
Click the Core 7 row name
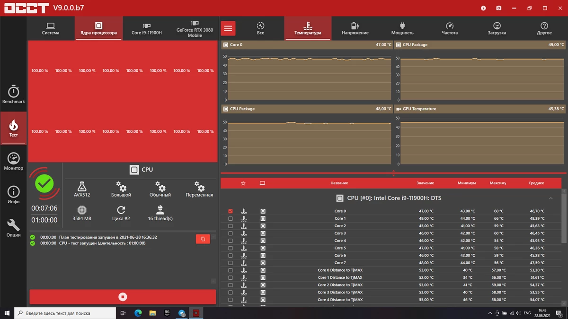[x=340, y=263]
